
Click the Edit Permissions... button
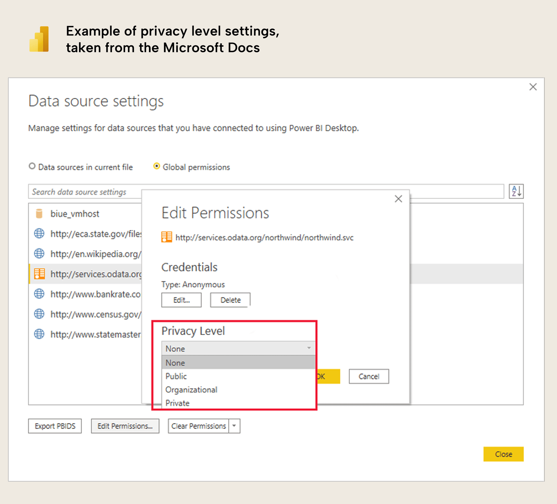pos(125,426)
